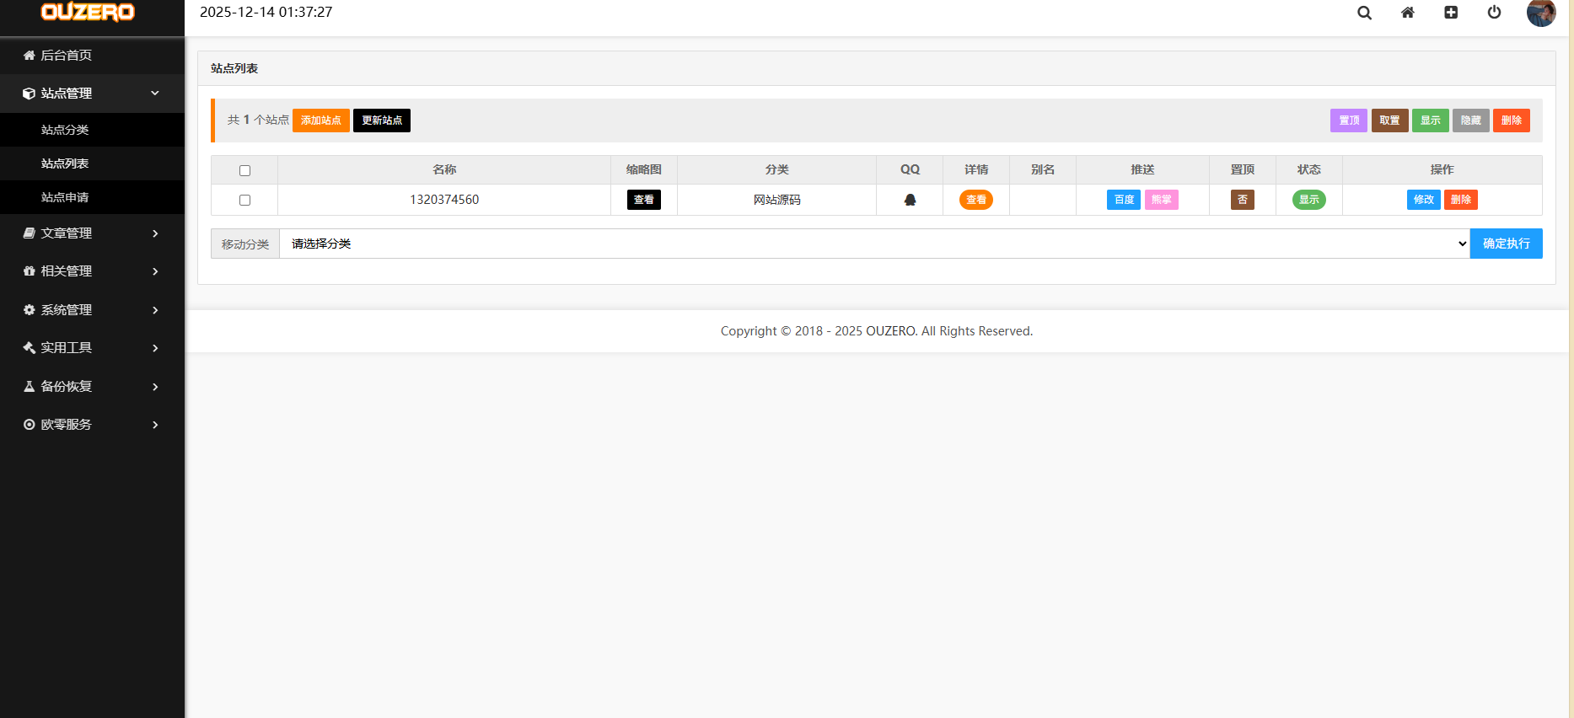This screenshot has height=718, width=1574.
Task: Click the search magnifier icon in header
Action: point(1364,13)
